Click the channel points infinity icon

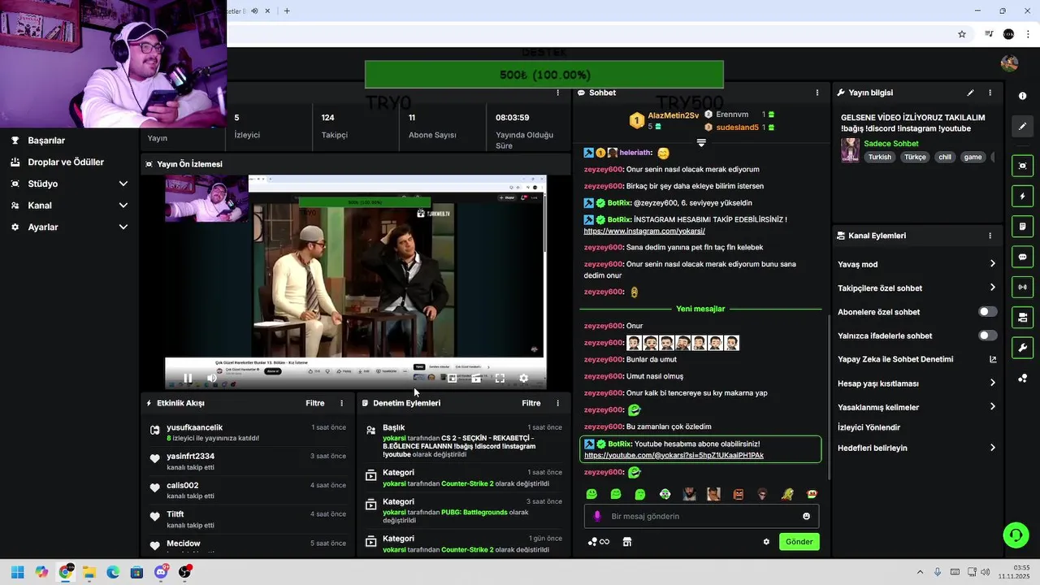(599, 542)
